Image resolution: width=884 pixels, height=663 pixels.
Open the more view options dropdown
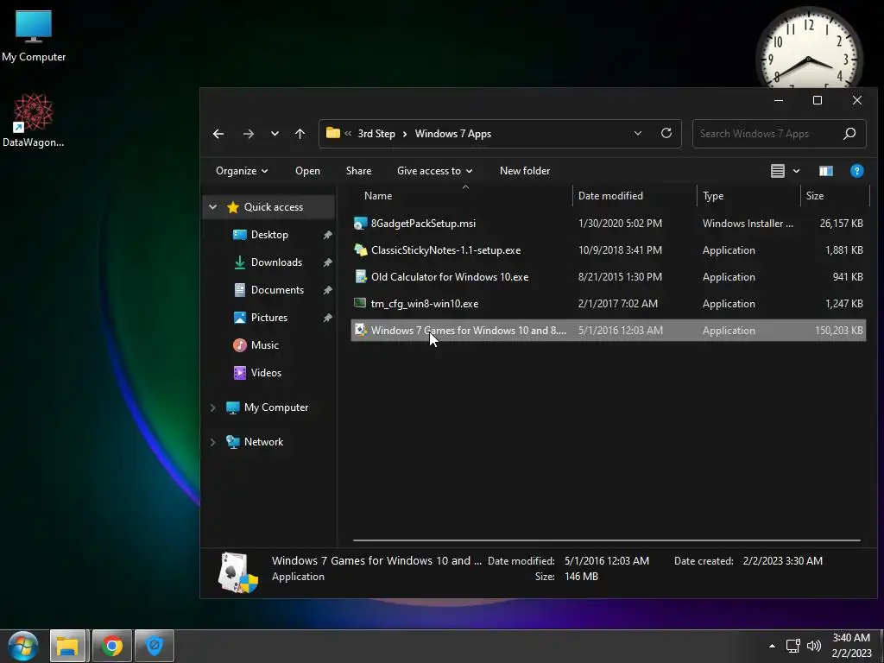(x=796, y=171)
